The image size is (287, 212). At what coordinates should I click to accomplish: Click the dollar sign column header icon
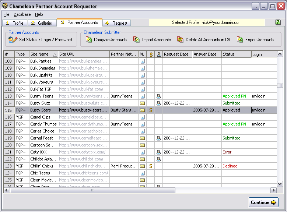[x=151, y=54]
